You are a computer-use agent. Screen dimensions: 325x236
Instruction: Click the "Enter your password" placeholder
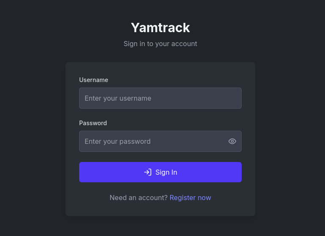pyautogui.click(x=118, y=141)
